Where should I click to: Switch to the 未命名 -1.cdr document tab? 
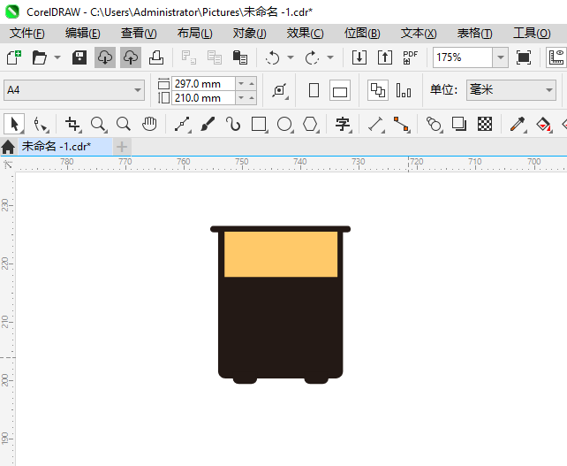(x=56, y=146)
